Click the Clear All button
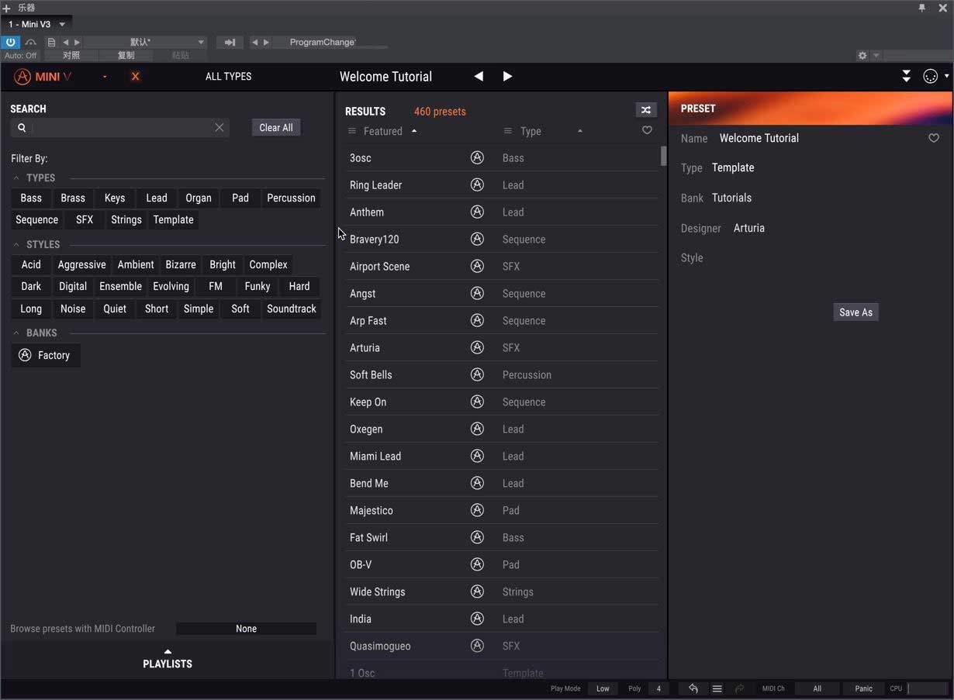This screenshot has height=700, width=954. pyautogui.click(x=276, y=128)
